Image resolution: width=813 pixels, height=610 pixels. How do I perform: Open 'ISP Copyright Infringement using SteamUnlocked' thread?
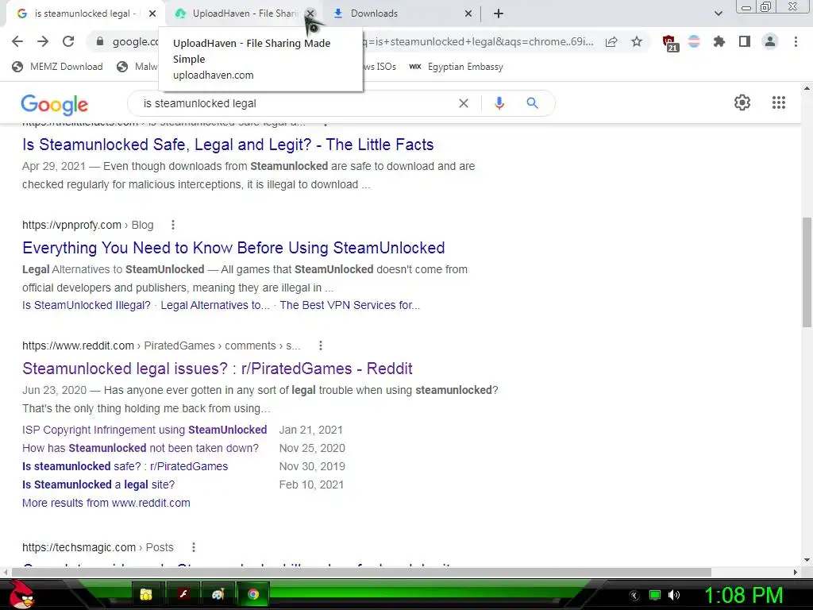(144, 430)
